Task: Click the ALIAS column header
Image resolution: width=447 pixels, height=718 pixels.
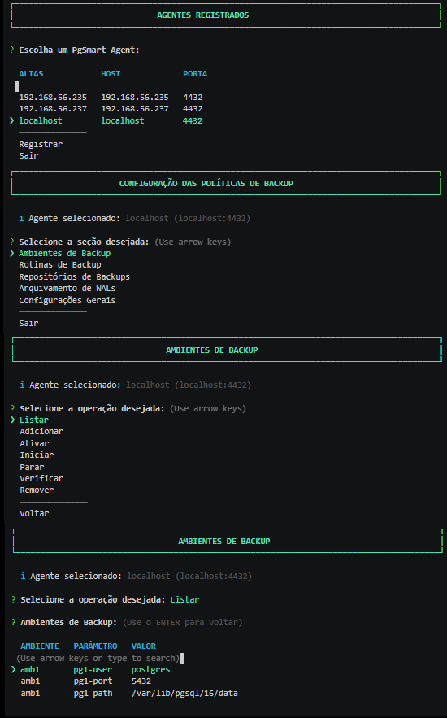Action: [x=31, y=74]
